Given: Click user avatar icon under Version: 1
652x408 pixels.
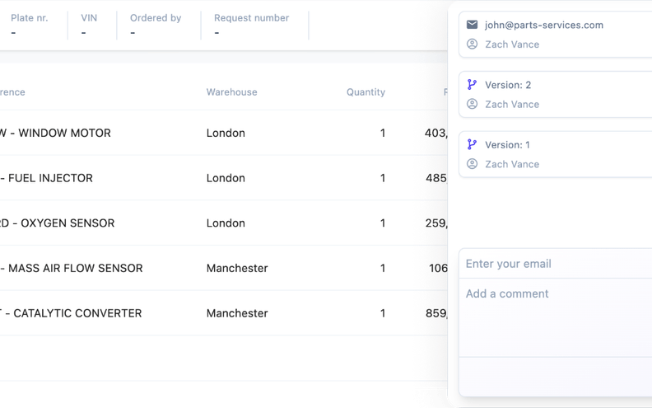Looking at the screenshot, I should click(x=472, y=164).
